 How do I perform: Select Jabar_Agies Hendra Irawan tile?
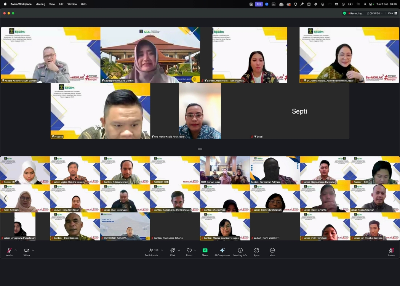[75, 170]
